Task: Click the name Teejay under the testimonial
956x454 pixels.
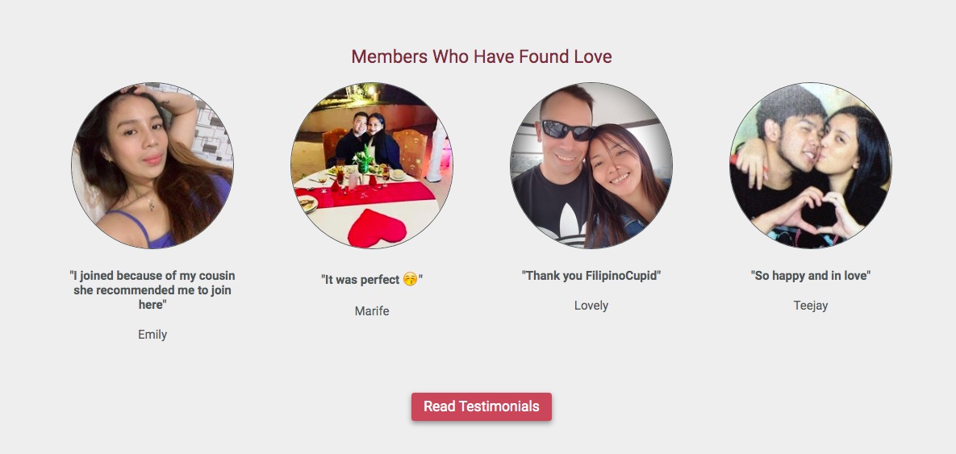Action: pos(811,306)
